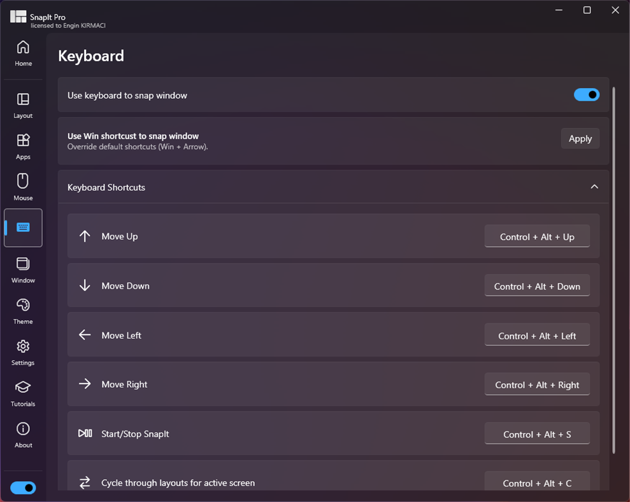Open Theme settings
This screenshot has height=502, width=630.
[23, 311]
